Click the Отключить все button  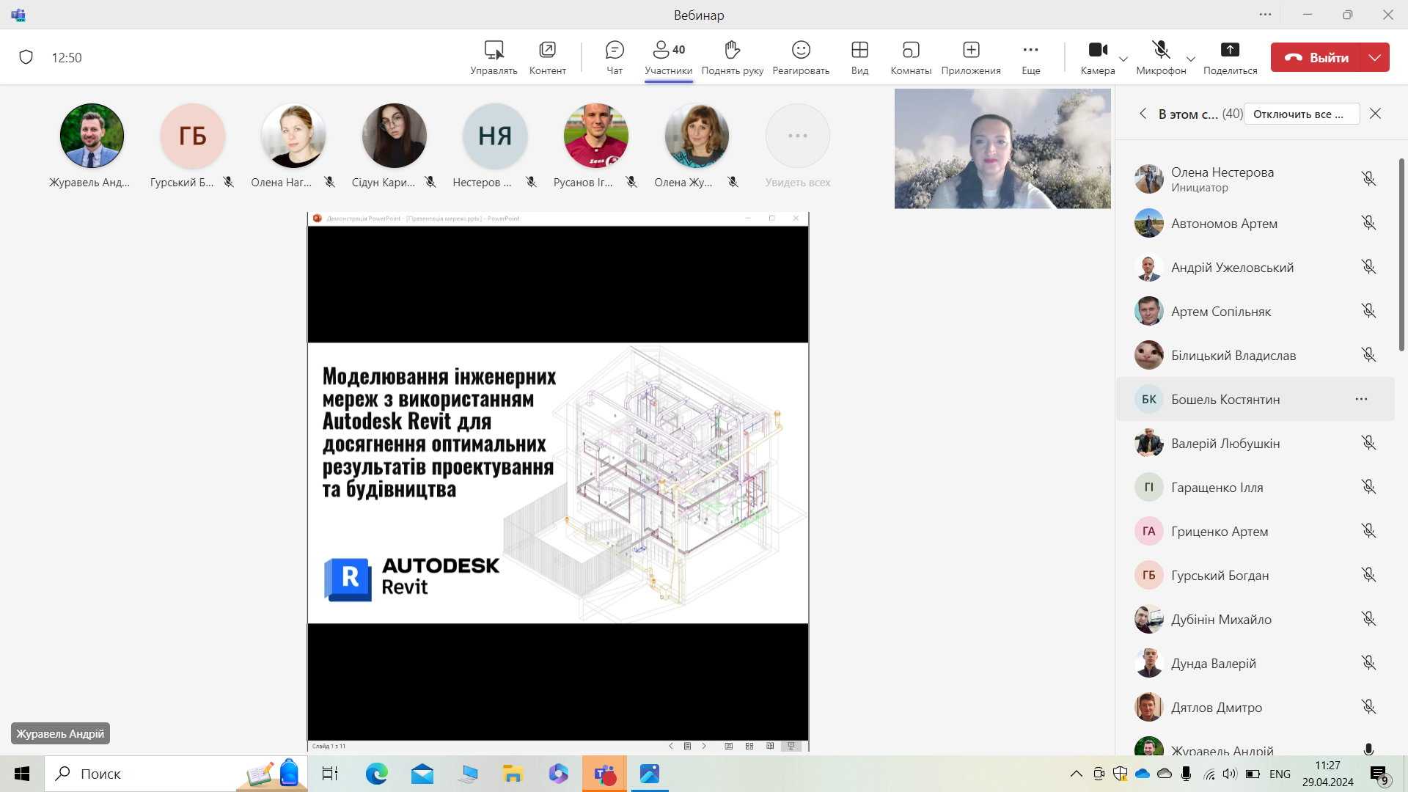click(1302, 114)
